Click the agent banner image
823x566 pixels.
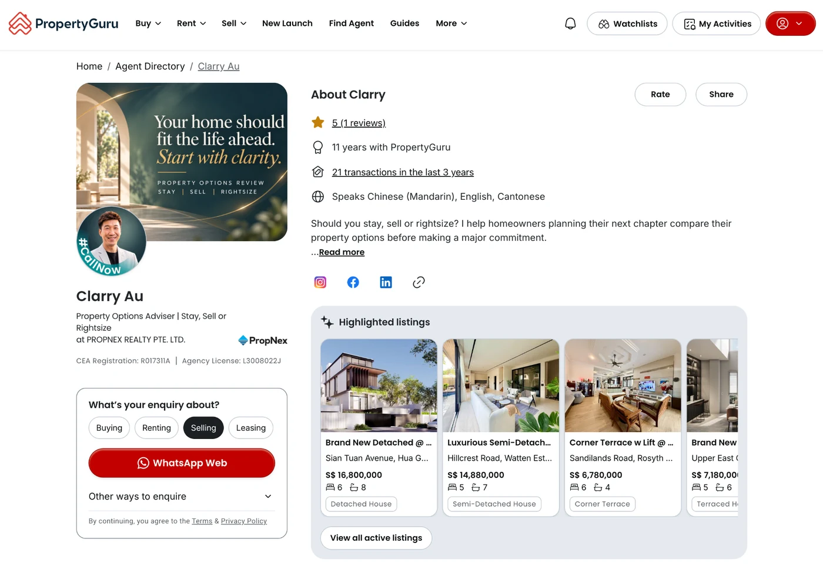tap(182, 162)
